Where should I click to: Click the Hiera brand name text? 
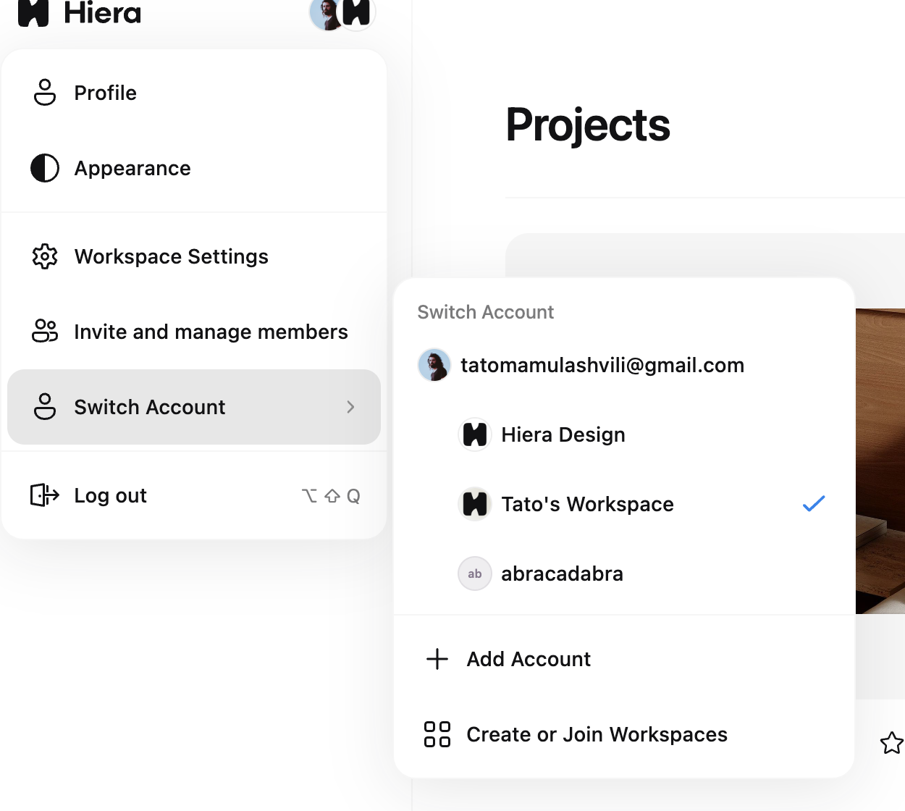tap(103, 12)
